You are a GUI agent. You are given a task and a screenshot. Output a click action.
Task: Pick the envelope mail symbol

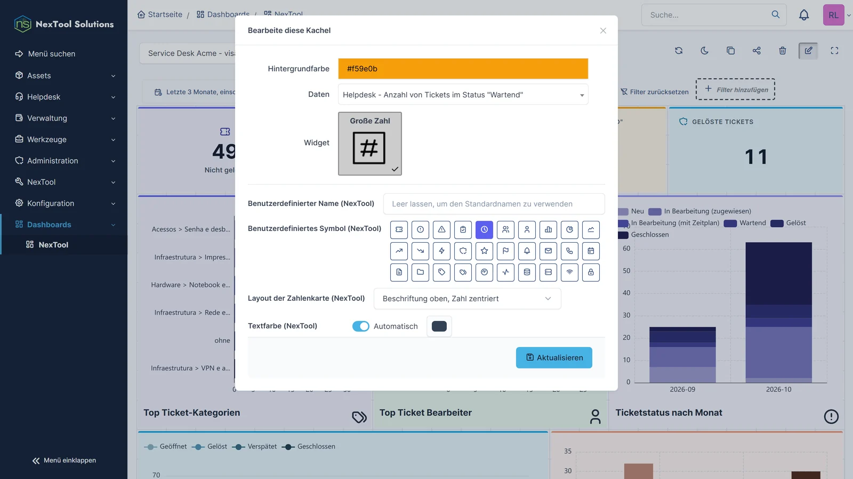click(548, 251)
